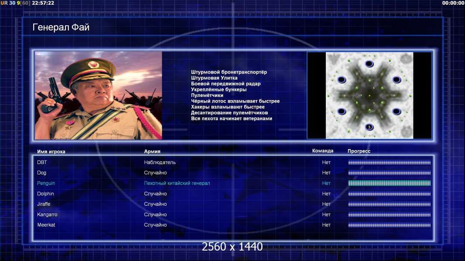Viewport: 465px width, 261px height.
Task: Click 'Случайно' army entry in Meerkat row
Action: pos(155,225)
